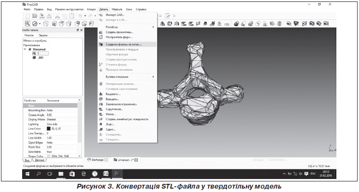Open the Правка menu

click(38, 9)
